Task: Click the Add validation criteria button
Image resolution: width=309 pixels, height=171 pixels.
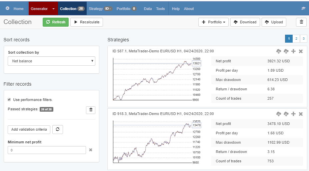Action: [x=29, y=129]
